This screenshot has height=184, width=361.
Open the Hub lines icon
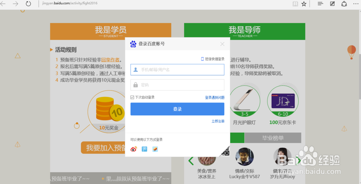[x=320, y=4]
